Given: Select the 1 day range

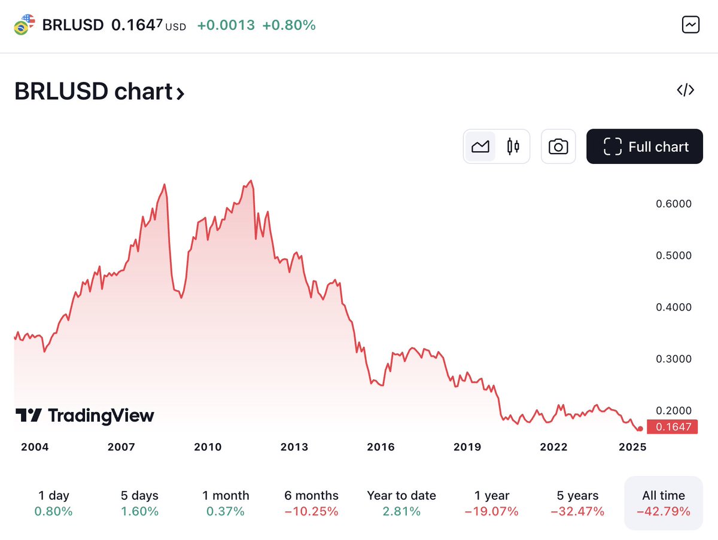Looking at the screenshot, I should [54, 503].
